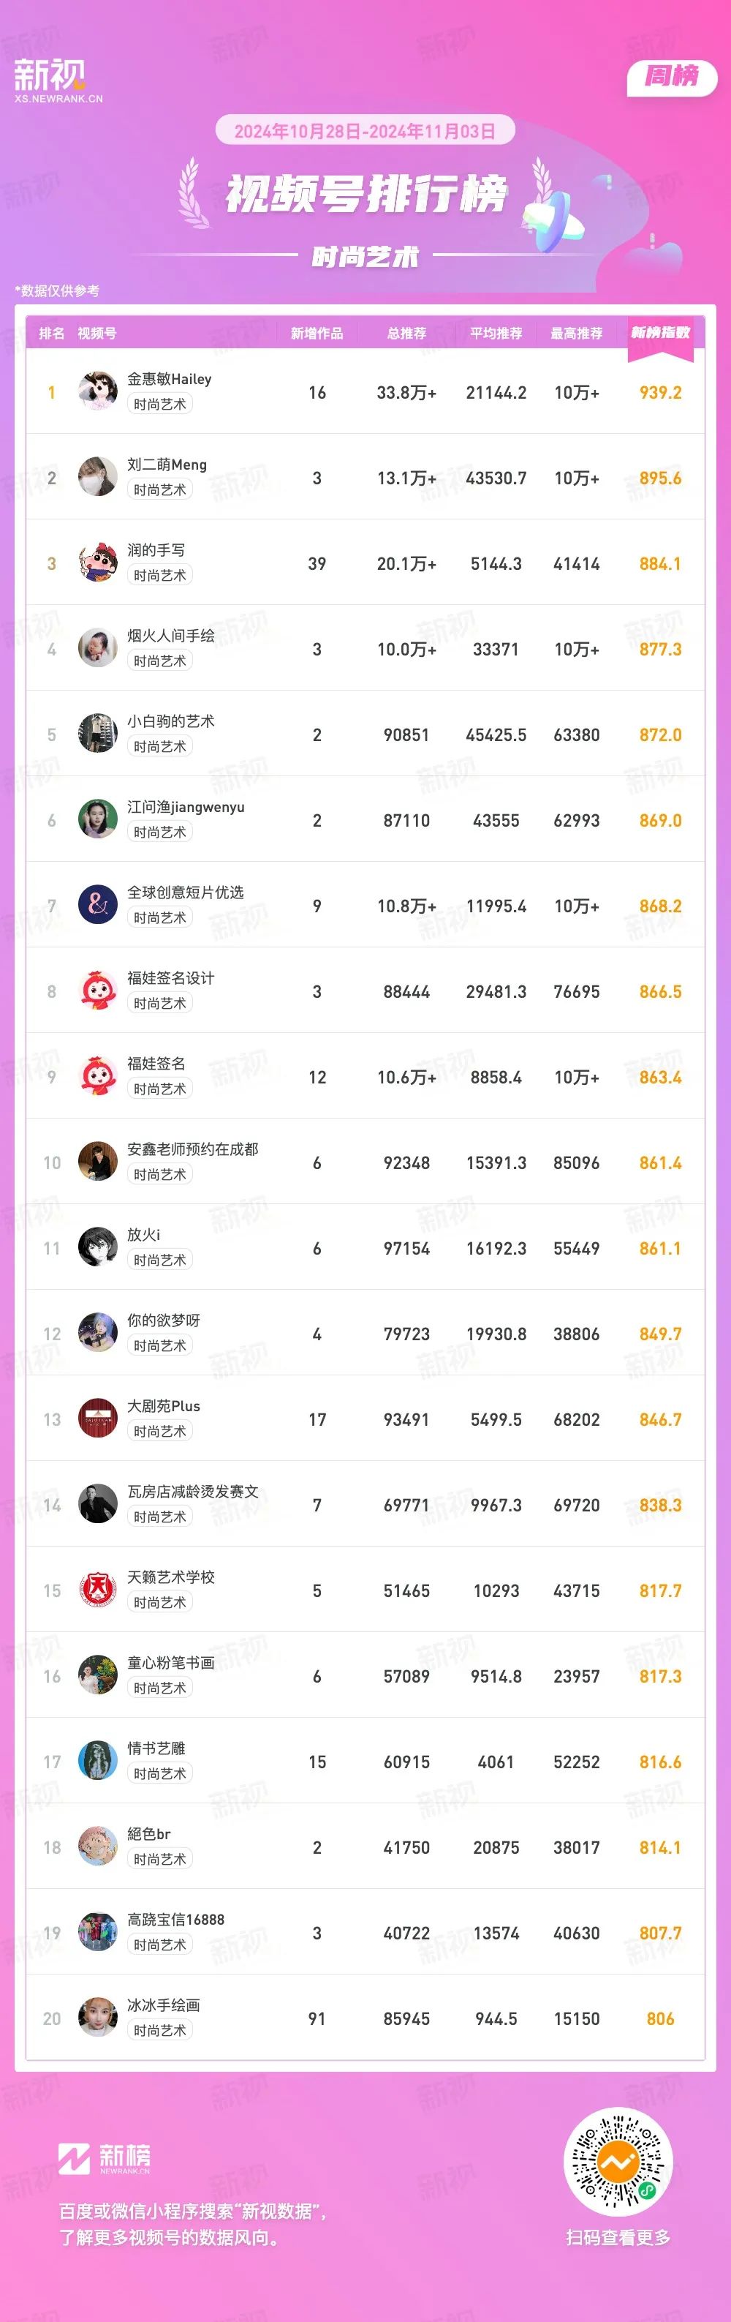This screenshot has width=731, height=2322.
Task: Select the 939.2 index score of rank one
Action: [x=660, y=392]
